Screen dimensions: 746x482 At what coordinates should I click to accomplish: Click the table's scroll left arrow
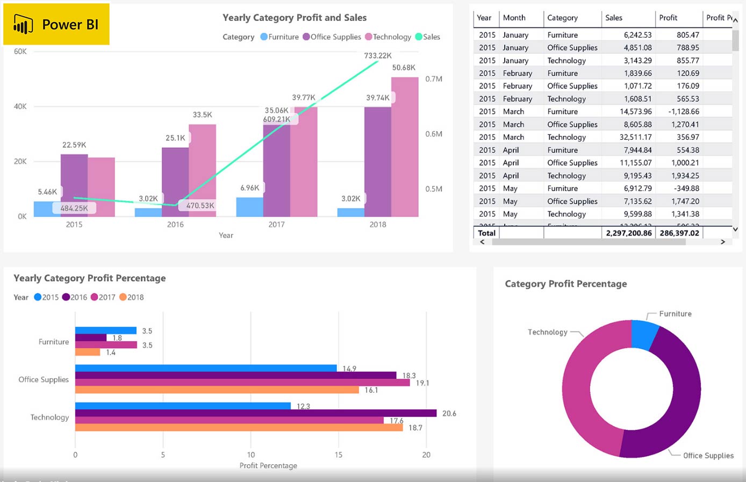pyautogui.click(x=482, y=242)
